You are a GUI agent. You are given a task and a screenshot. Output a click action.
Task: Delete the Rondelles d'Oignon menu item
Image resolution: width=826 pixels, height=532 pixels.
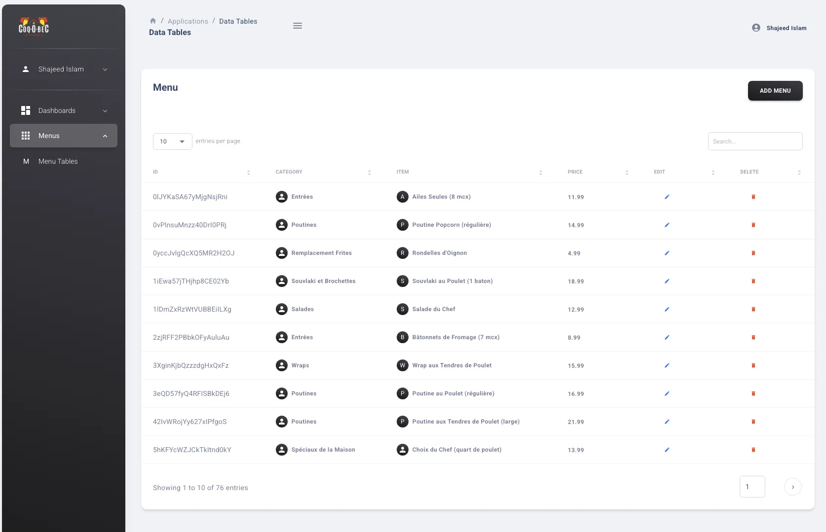click(x=753, y=253)
